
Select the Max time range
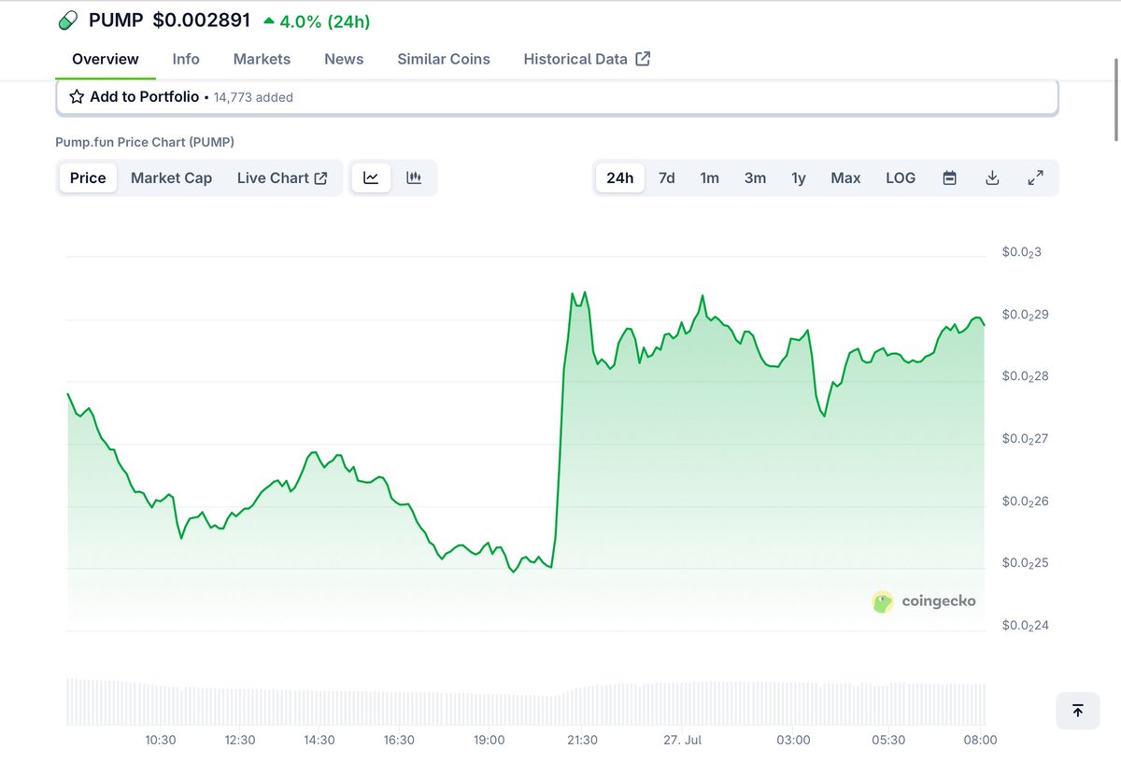845,177
